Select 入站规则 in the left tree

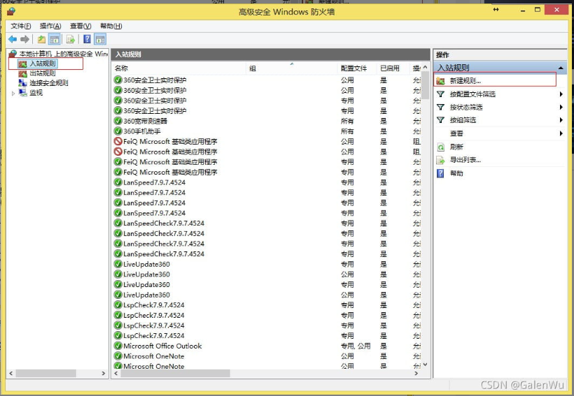(43, 64)
